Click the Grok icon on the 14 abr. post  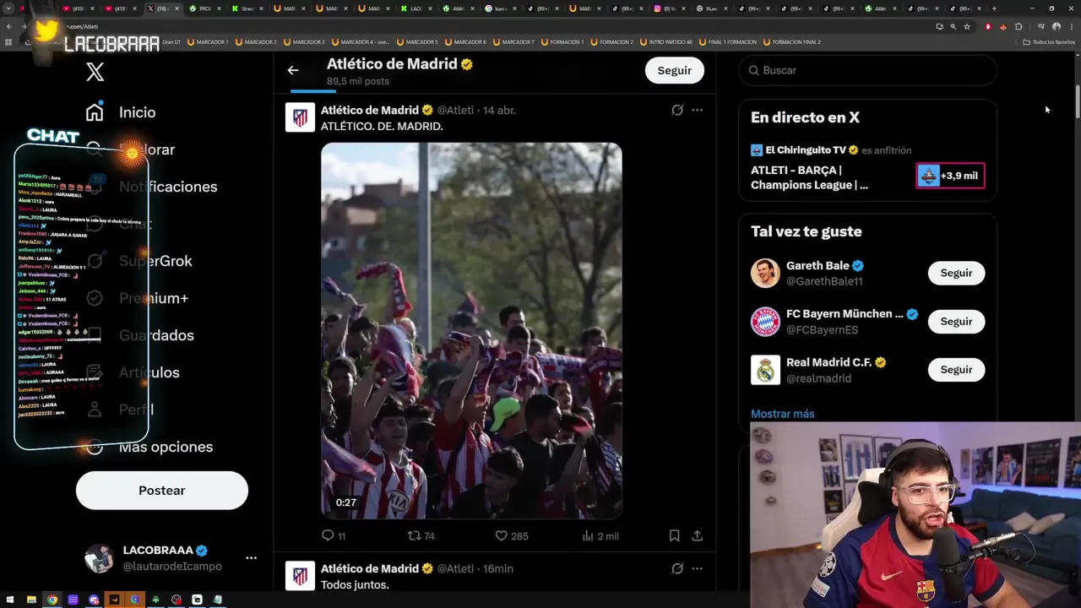coord(677,110)
